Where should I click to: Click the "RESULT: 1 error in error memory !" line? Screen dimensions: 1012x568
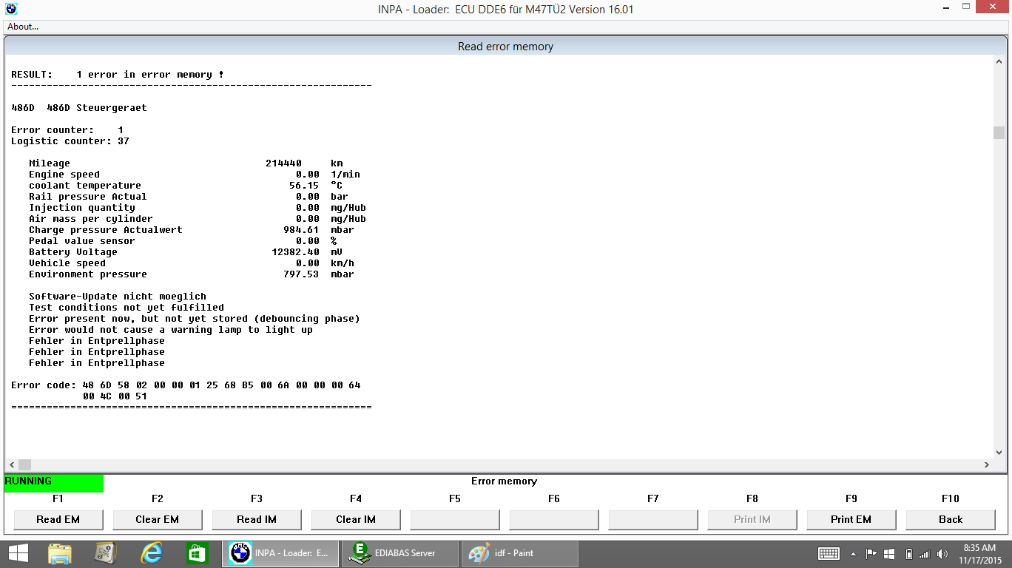click(118, 75)
